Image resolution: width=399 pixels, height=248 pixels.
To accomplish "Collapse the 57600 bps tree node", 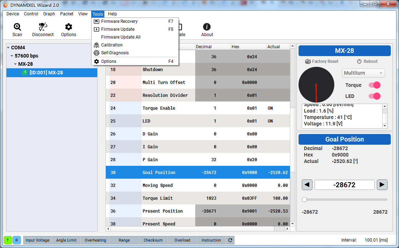I will 12,56.
